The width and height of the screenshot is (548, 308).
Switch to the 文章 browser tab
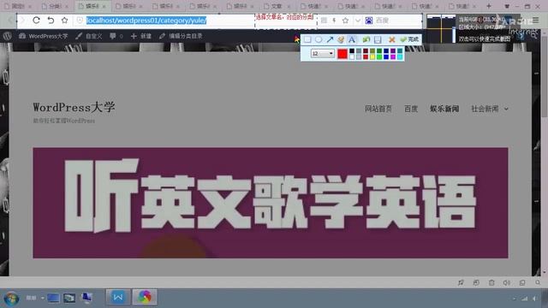coord(277,6)
